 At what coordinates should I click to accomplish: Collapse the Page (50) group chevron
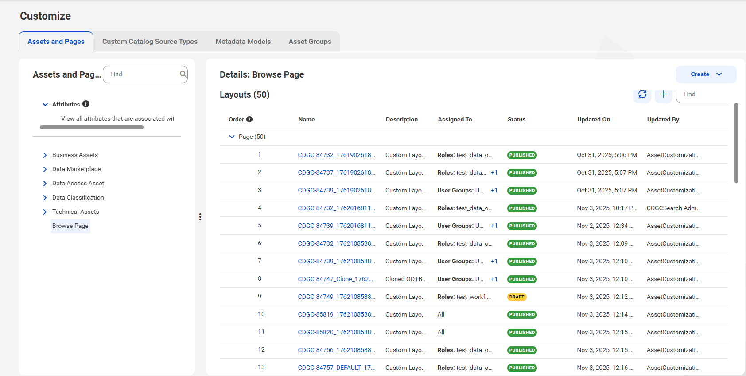pyautogui.click(x=231, y=137)
